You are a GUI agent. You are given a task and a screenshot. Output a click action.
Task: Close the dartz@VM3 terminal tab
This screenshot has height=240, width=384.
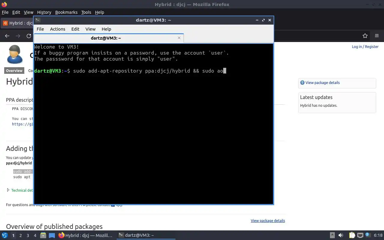click(x=179, y=38)
